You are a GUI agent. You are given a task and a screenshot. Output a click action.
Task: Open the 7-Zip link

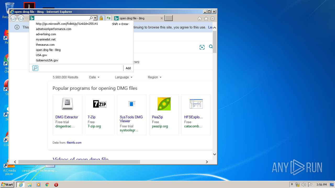coord(92,117)
